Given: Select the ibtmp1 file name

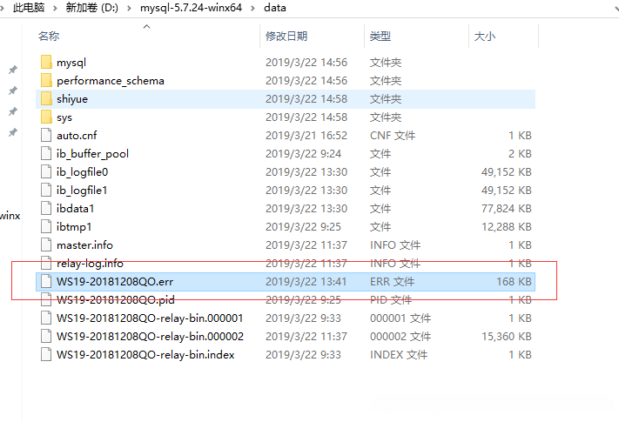Looking at the screenshot, I should coord(74,227).
